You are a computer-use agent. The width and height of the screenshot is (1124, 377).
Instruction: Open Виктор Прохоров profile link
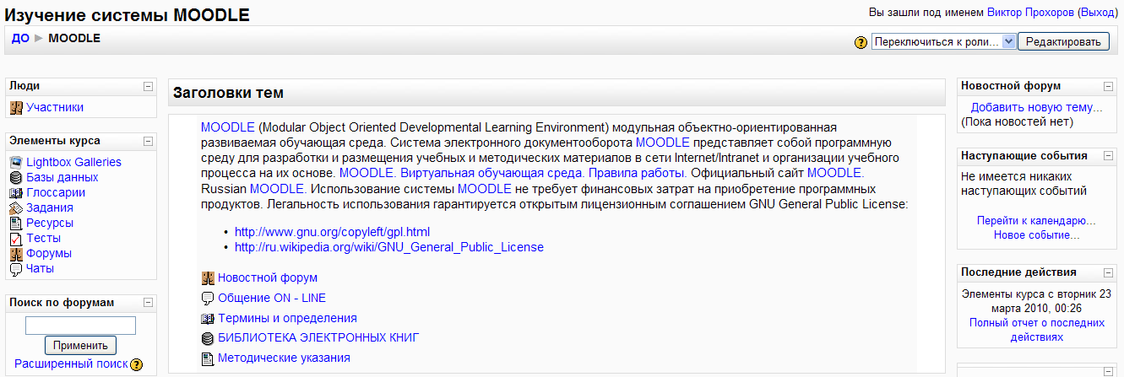click(x=1031, y=13)
